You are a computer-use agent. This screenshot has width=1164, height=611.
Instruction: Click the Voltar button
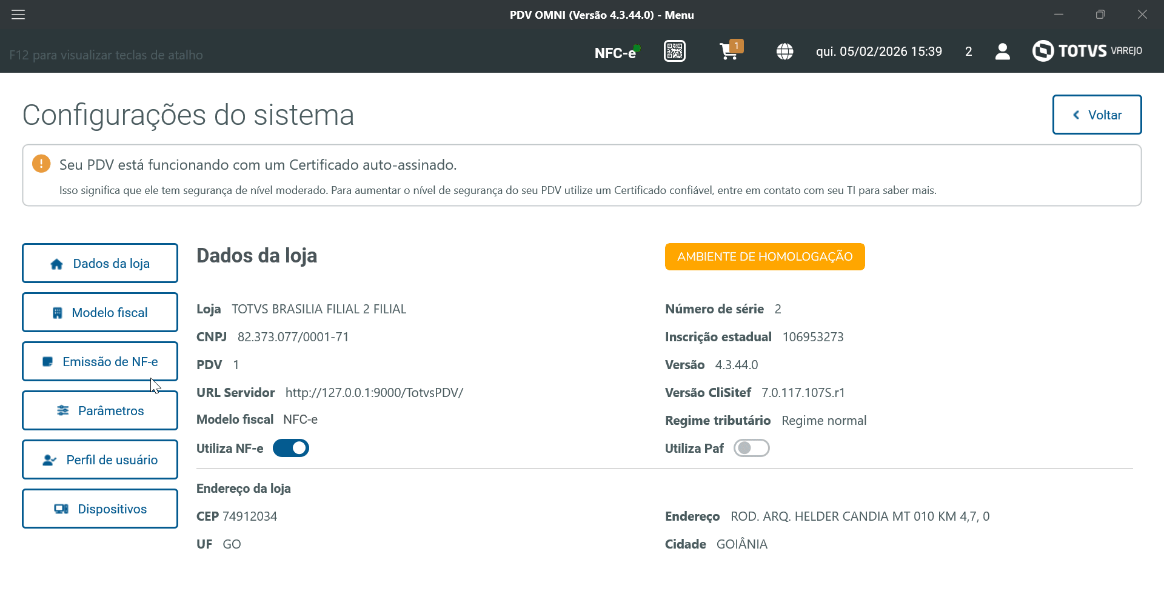1097,115
